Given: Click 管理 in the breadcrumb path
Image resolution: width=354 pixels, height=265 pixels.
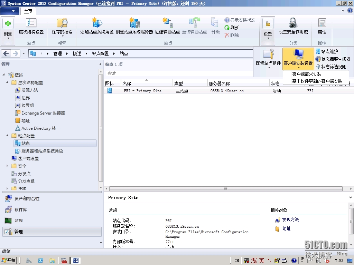Looking at the screenshot, I should [x=58, y=53].
